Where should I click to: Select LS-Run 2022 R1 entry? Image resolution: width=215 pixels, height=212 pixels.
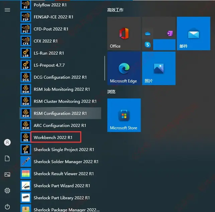click(x=49, y=53)
